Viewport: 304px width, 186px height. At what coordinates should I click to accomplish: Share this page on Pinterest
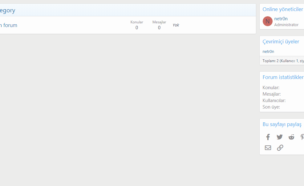point(302,137)
